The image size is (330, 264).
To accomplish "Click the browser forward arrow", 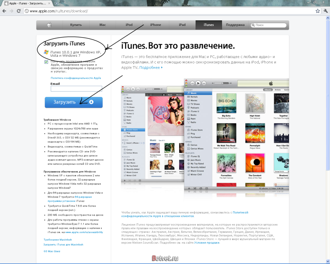I will [x=11, y=11].
